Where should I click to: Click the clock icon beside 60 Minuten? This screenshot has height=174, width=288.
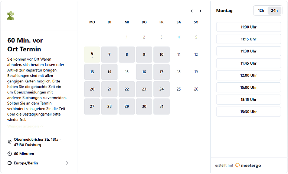(10, 154)
